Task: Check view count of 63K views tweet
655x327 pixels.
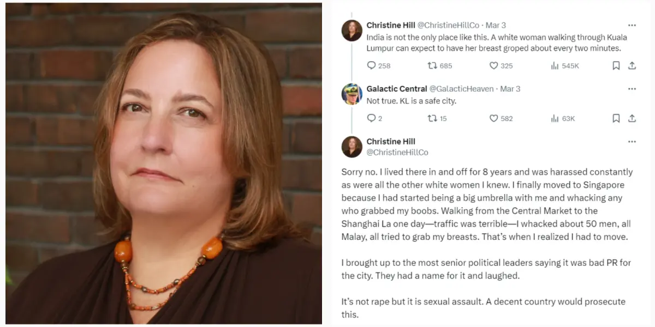Action: point(564,118)
